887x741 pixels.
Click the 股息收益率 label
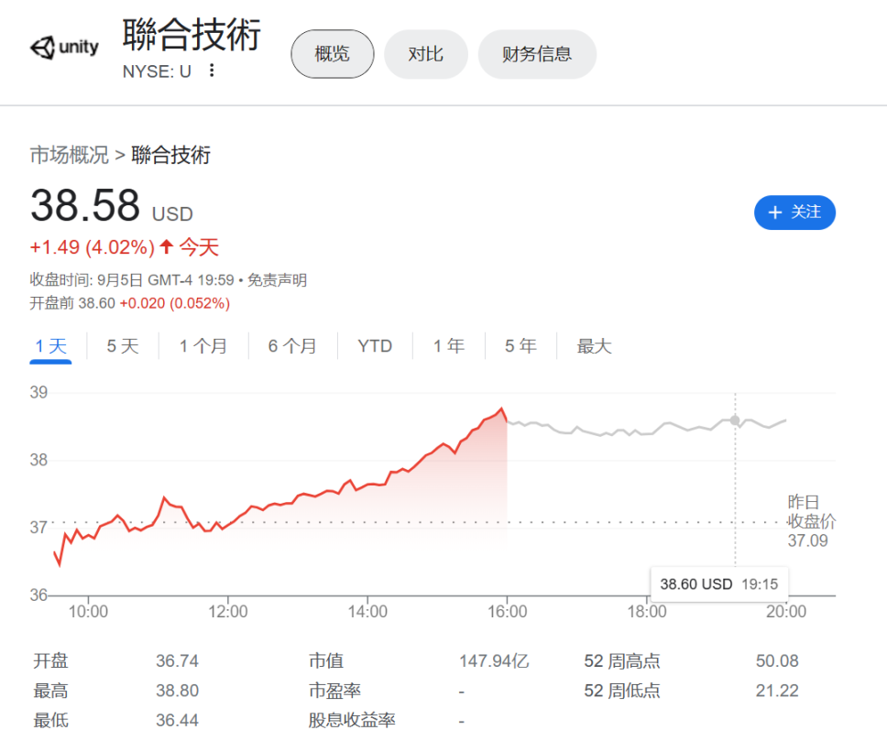[x=351, y=720]
